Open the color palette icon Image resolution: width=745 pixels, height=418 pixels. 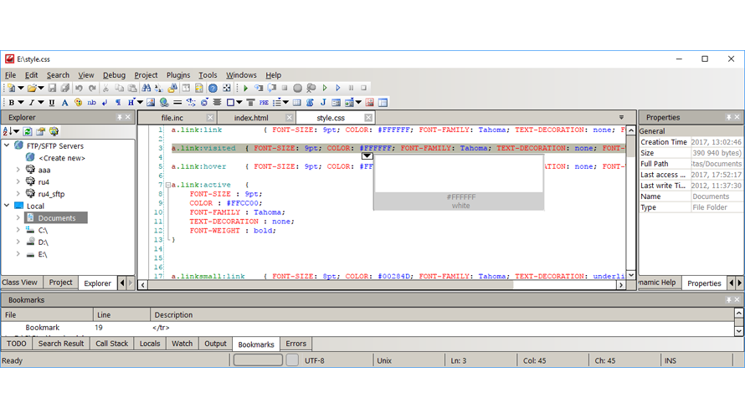(78, 103)
